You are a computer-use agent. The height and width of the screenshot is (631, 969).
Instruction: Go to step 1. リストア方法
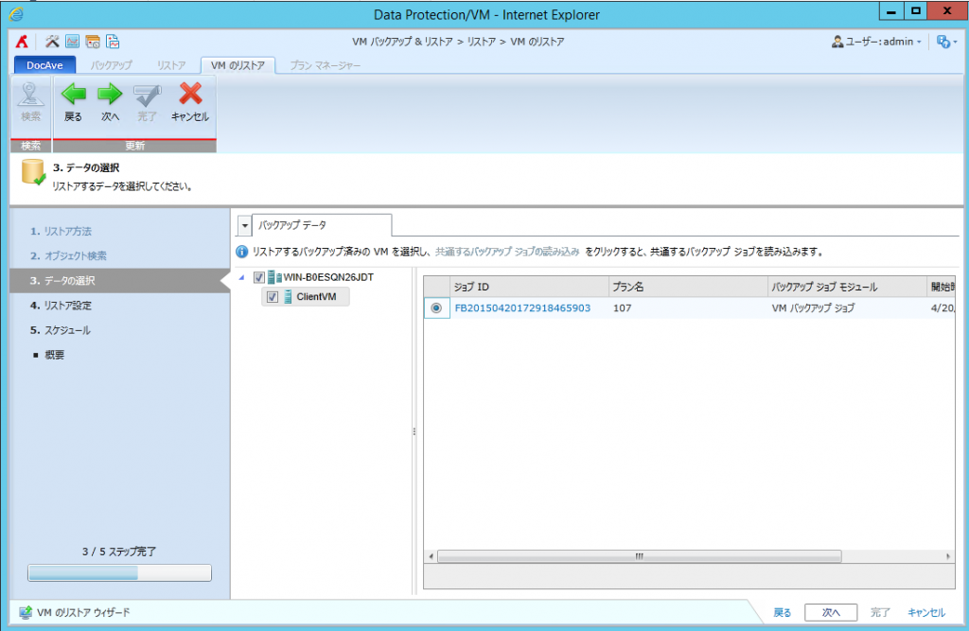(61, 231)
